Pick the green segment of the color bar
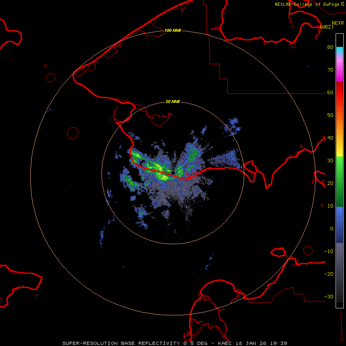This screenshot has height=346, width=346. pyautogui.click(x=339, y=181)
